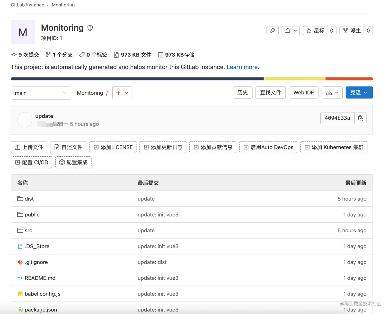Click 添加贡献信息 contributing button

coord(213,147)
